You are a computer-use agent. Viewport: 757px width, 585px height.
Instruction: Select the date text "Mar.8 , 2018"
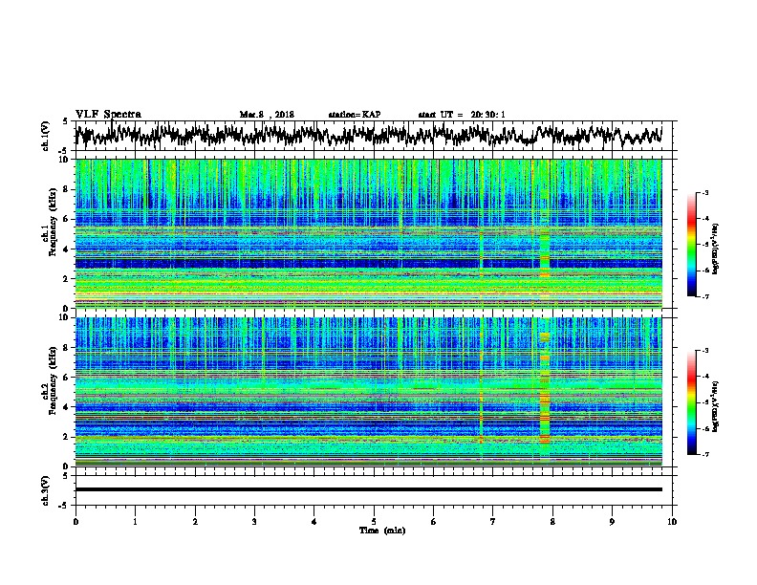pos(267,115)
